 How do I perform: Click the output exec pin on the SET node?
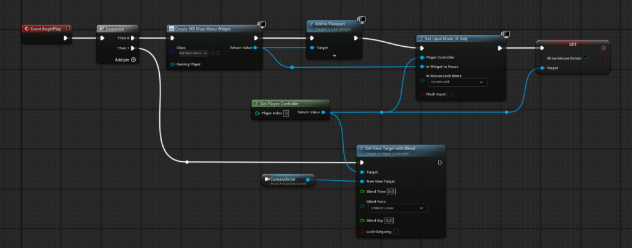[x=603, y=47]
